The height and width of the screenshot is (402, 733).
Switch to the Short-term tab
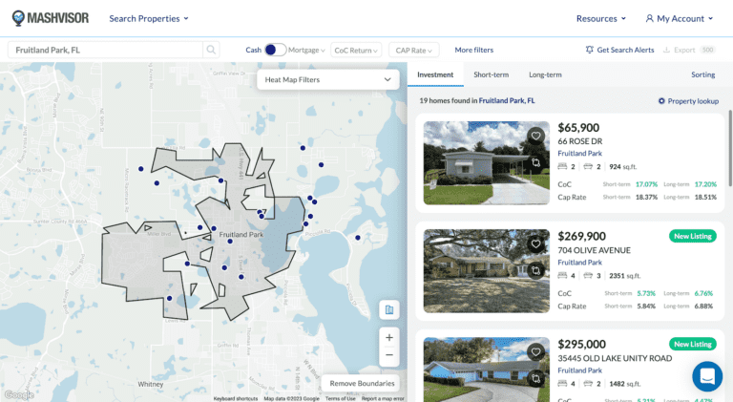(x=492, y=74)
